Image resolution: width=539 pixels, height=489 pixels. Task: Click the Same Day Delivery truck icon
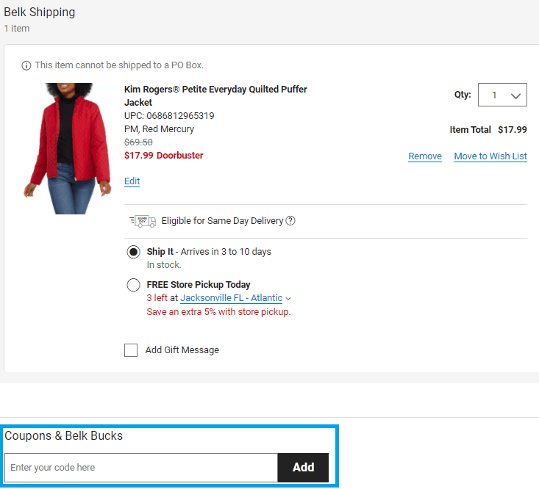[143, 221]
